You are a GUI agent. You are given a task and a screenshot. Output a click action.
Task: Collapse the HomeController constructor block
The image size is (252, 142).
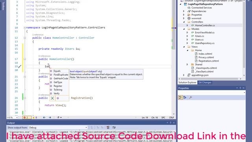[x=25, y=59]
